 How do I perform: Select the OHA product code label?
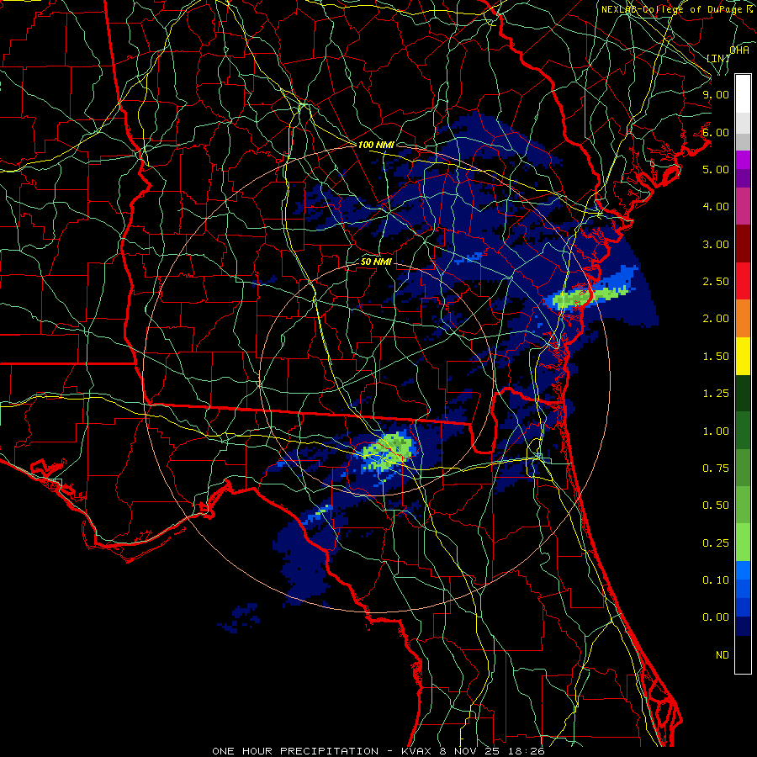coord(739,50)
